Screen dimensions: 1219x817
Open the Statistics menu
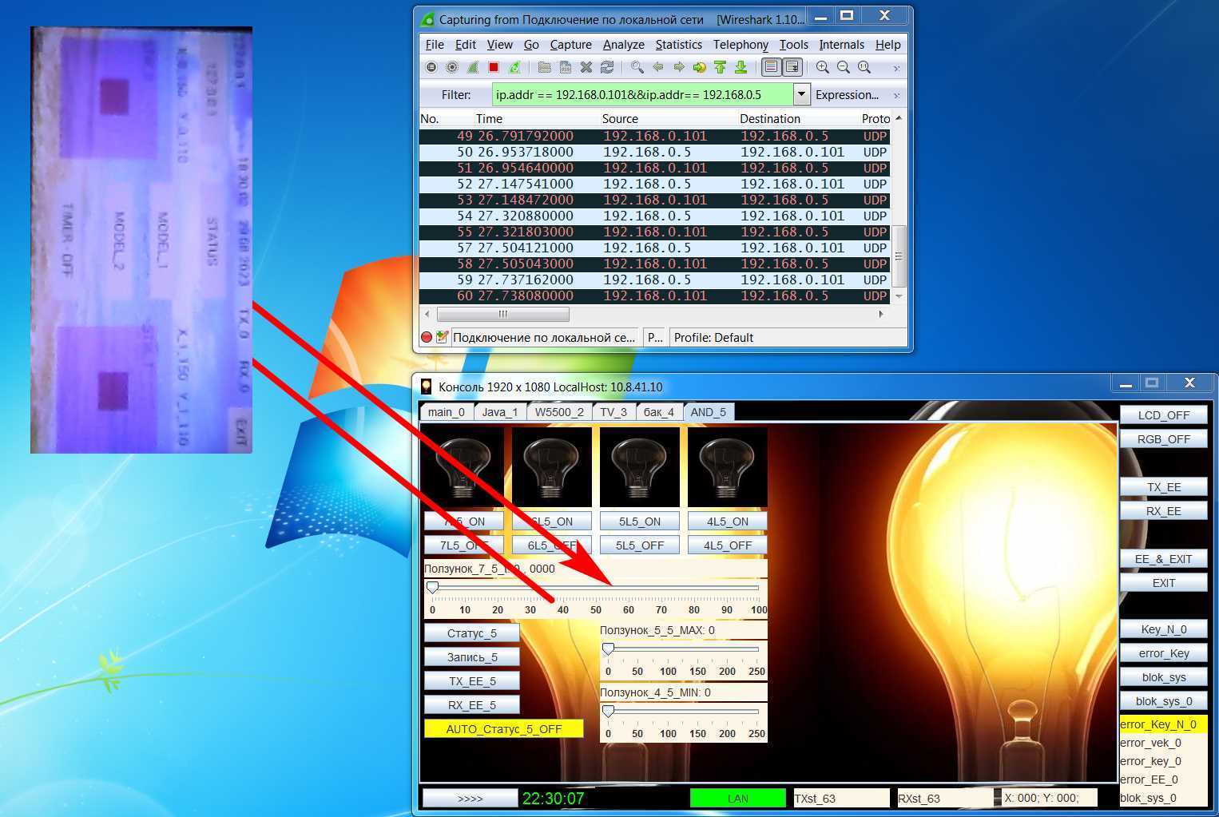coord(678,45)
